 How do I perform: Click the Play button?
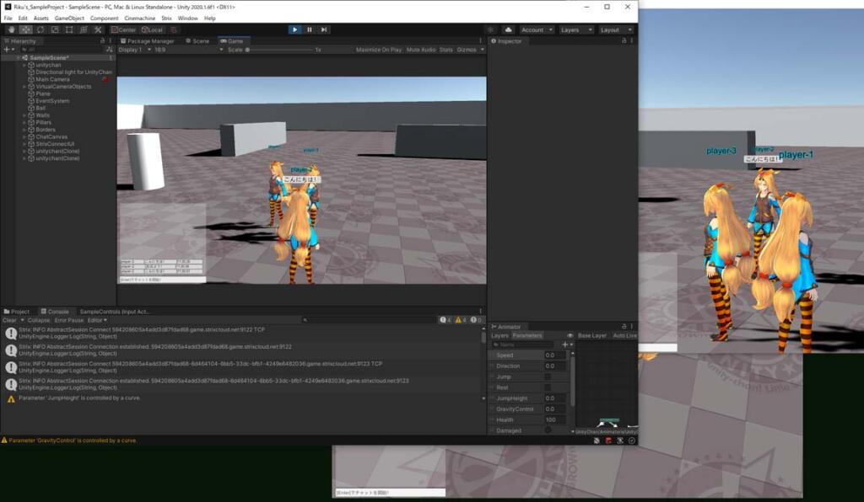pos(294,29)
